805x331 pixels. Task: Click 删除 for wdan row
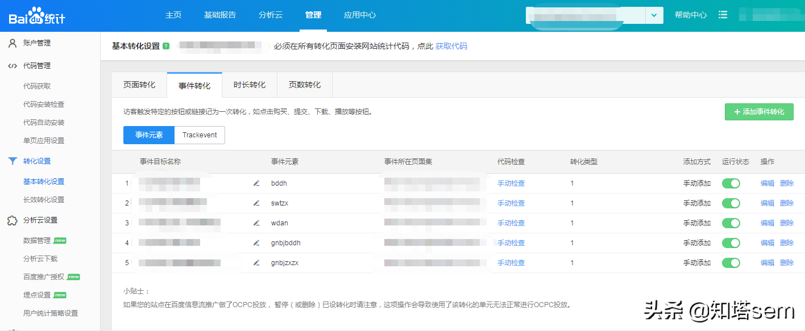coord(787,223)
